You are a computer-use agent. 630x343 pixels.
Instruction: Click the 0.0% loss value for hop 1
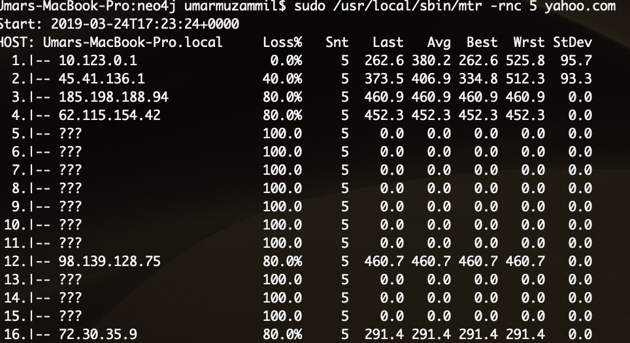pos(286,61)
